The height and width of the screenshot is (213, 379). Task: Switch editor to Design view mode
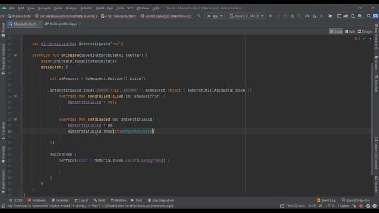[365, 31]
